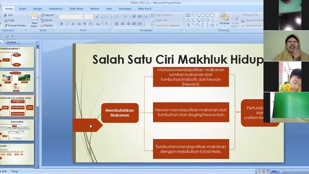Open the Shape Fill dropdown
Screen dimensions: 309x174
coord(251,15)
